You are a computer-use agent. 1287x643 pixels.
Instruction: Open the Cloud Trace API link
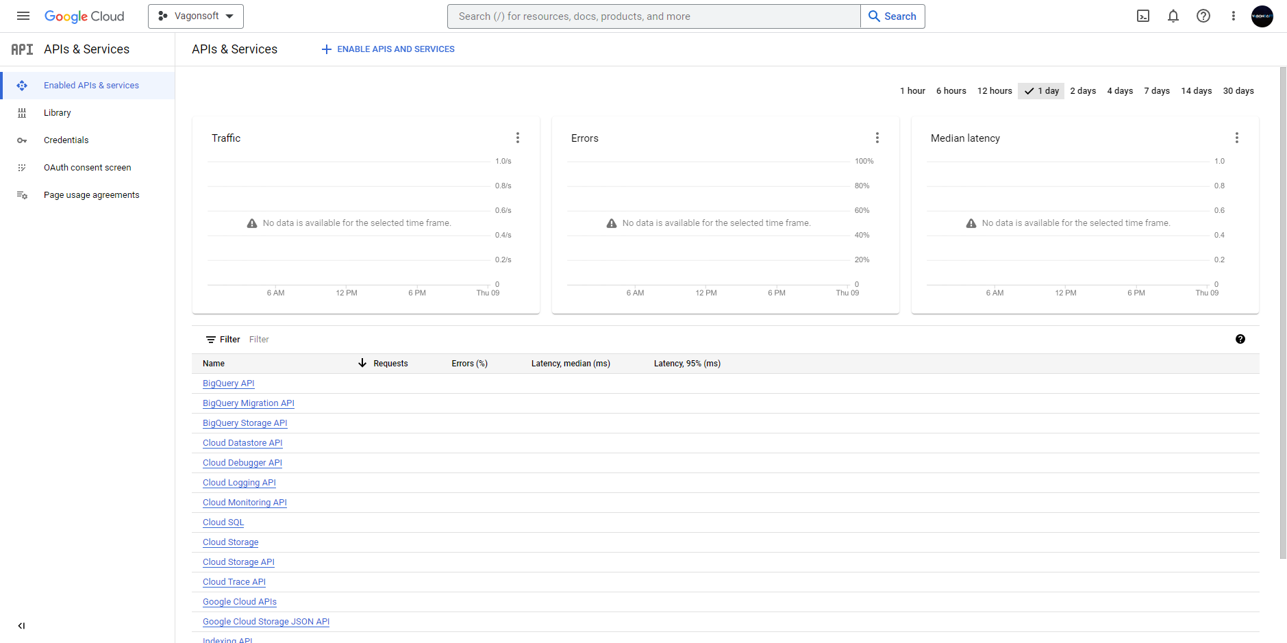pos(234,582)
